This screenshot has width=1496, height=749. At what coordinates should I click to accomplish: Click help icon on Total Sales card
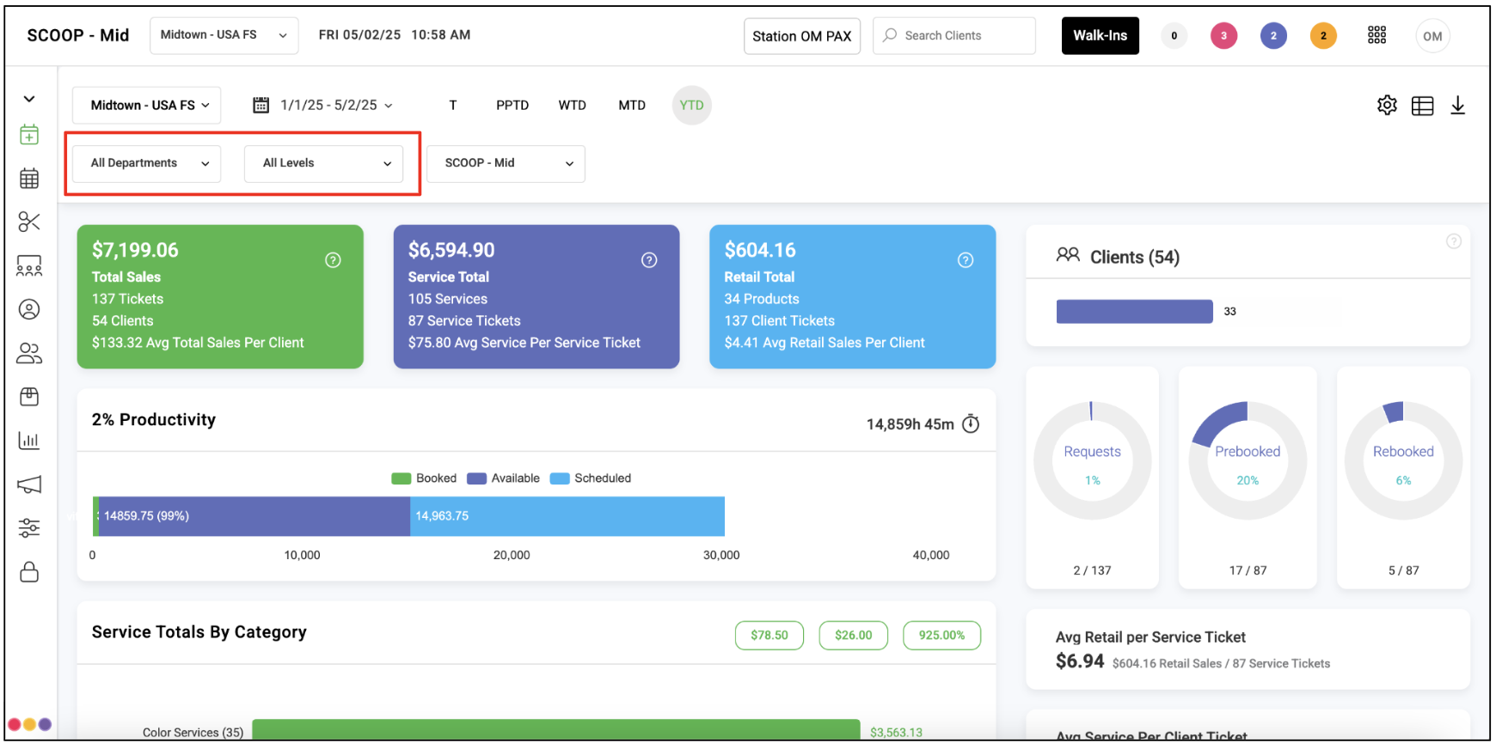pyautogui.click(x=333, y=260)
